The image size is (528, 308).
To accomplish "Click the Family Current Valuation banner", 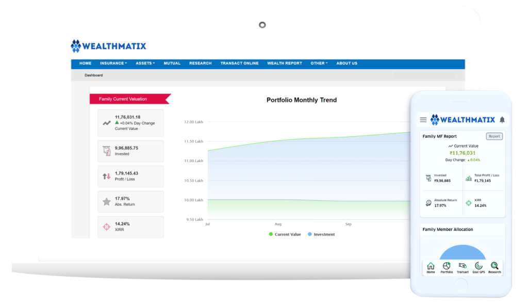I will click(x=130, y=99).
